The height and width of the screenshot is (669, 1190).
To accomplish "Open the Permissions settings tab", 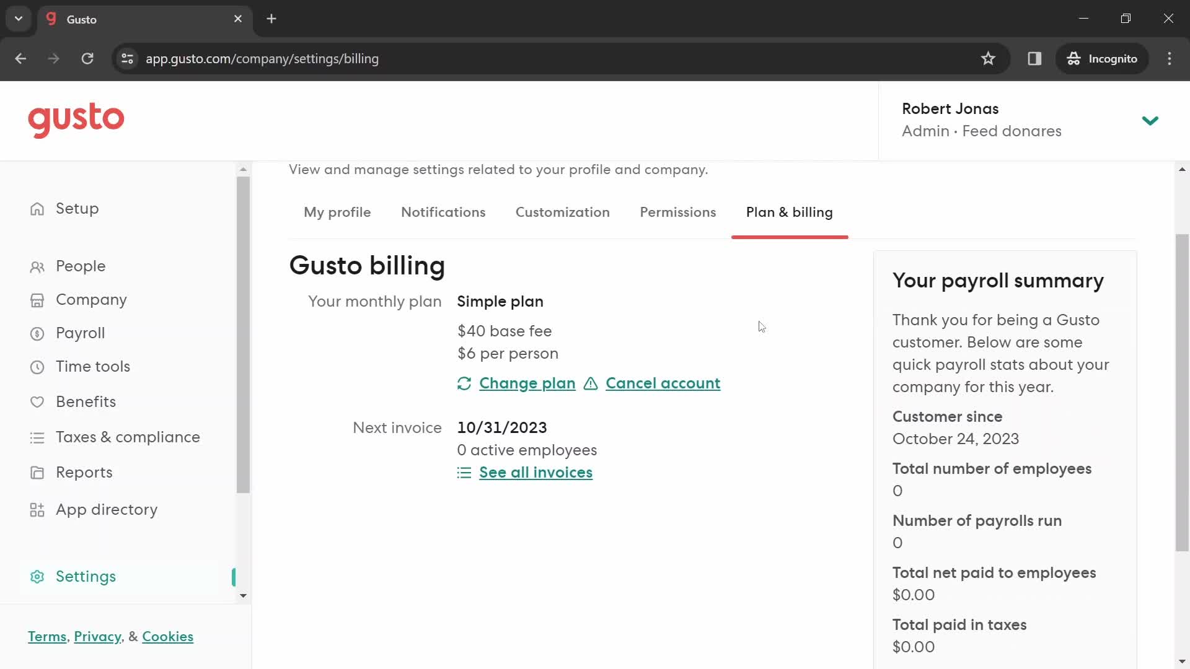I will click(679, 212).
